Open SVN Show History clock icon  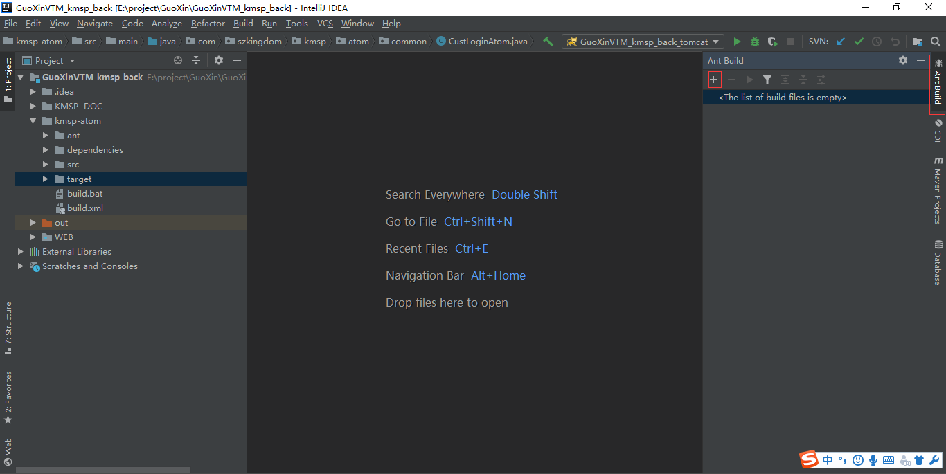(x=877, y=42)
